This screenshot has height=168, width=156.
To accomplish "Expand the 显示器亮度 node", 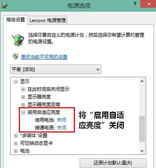I will [x=23, y=97].
